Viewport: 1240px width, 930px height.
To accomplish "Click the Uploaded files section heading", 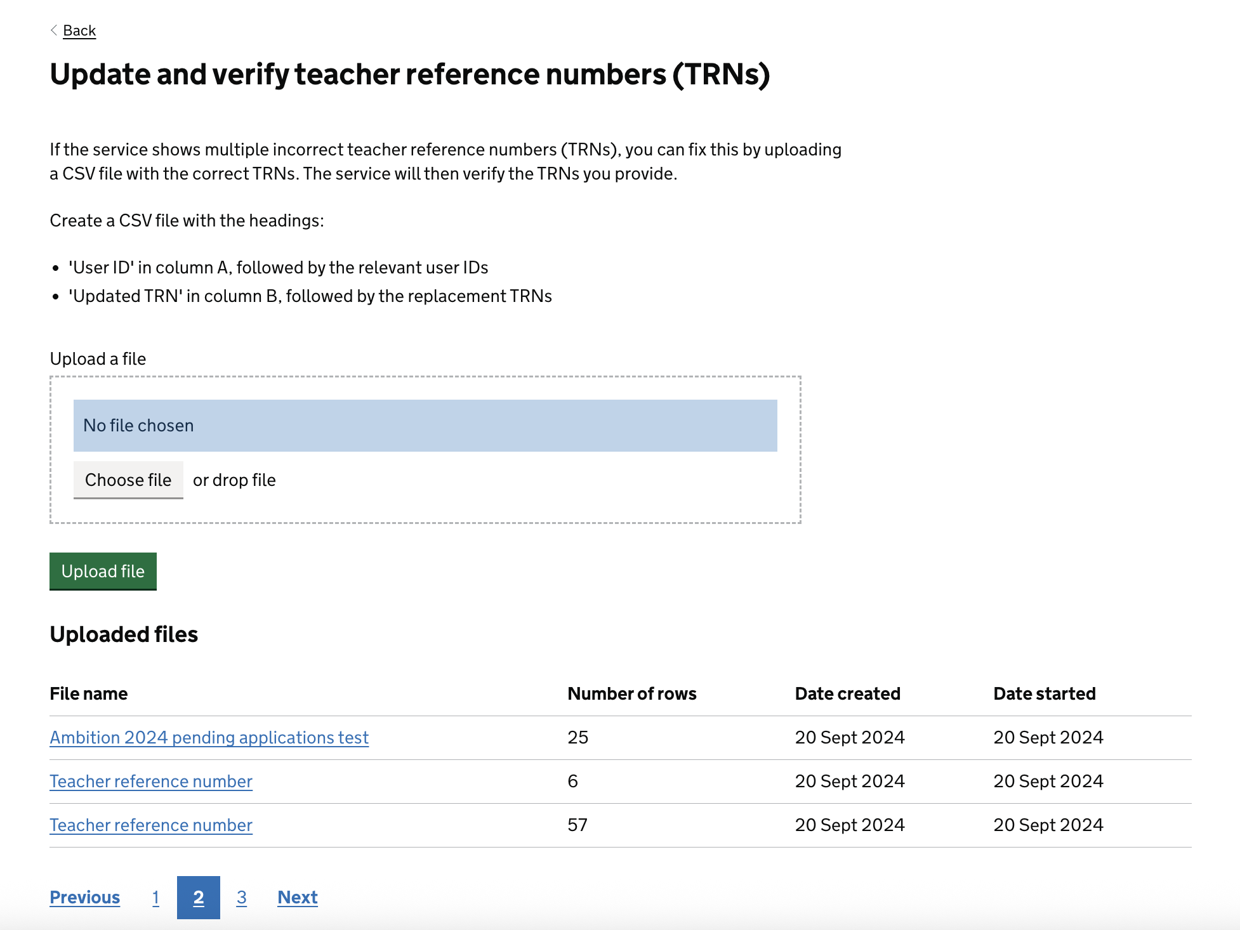I will coord(123,634).
